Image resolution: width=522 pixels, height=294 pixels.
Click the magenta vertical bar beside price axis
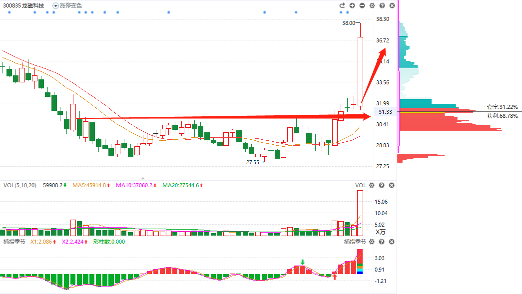[398, 80]
